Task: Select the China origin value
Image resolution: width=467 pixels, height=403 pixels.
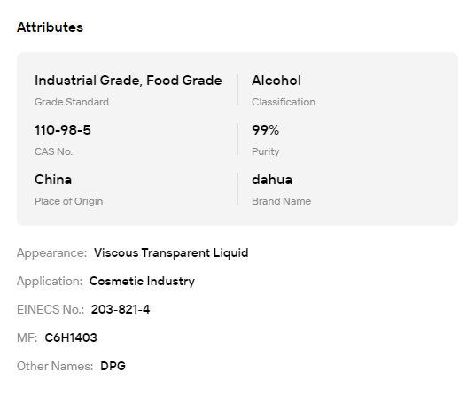Action: pyautogui.click(x=53, y=180)
